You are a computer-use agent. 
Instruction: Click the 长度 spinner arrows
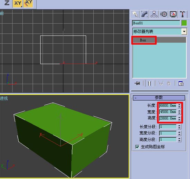[179, 106]
